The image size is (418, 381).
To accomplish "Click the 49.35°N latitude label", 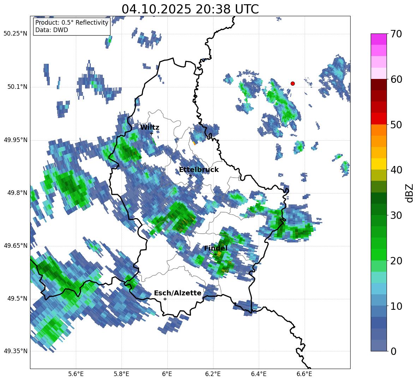I will click(16, 351).
